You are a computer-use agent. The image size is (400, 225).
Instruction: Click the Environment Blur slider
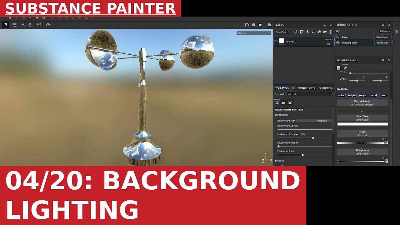tap(305, 155)
